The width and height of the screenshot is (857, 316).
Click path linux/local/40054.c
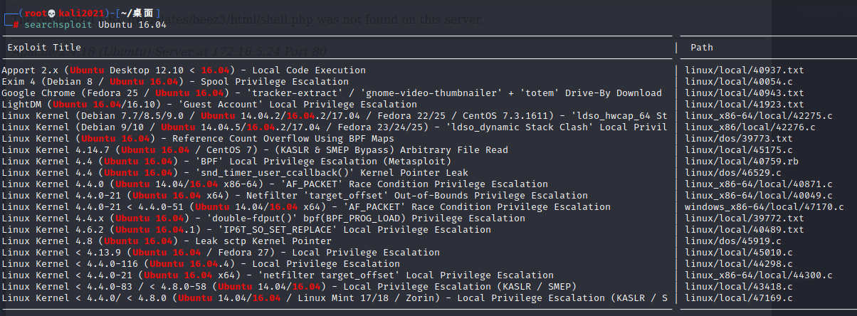(x=739, y=82)
